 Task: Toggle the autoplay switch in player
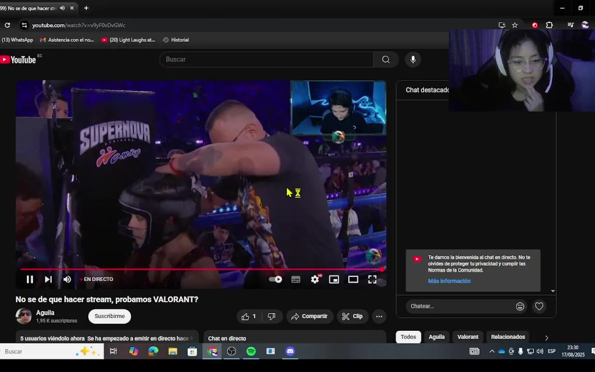pyautogui.click(x=275, y=280)
